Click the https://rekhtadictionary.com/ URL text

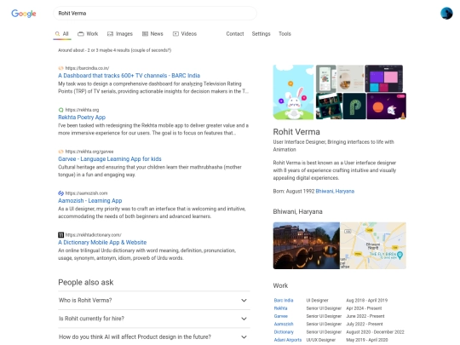pyautogui.click(x=94, y=235)
